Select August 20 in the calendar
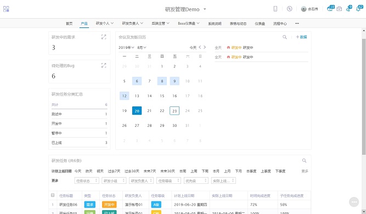 [137, 111]
